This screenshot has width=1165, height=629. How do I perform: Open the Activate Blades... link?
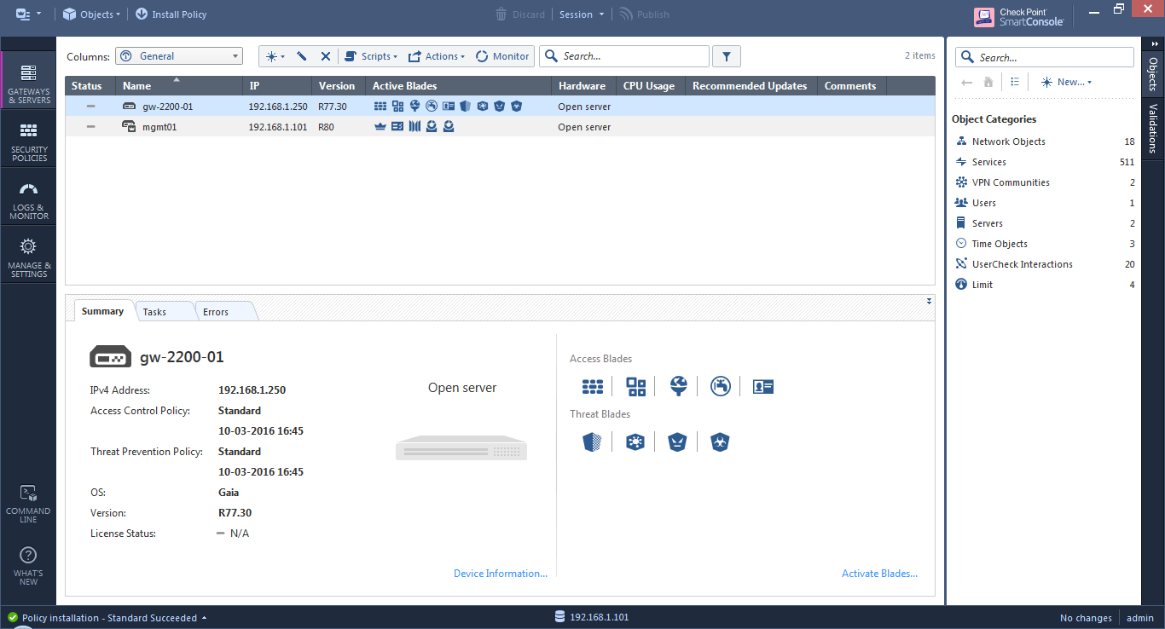[879, 574]
